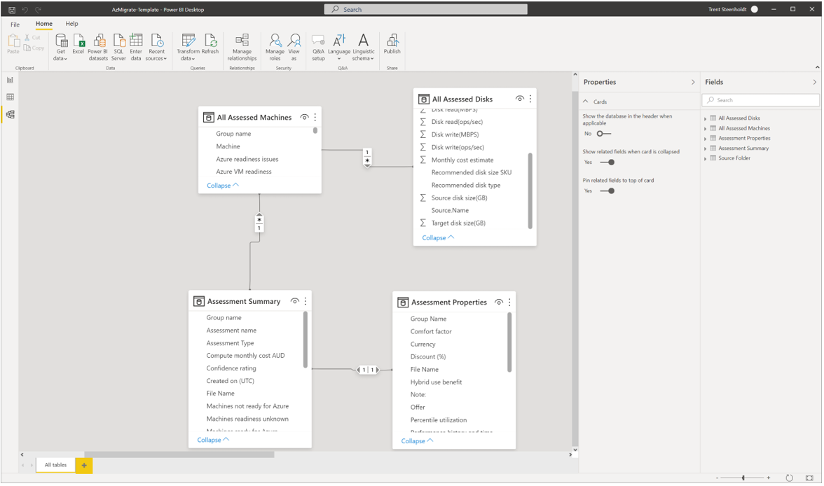Select the Copy command
Screen dimensions: 824x486
point(34,48)
